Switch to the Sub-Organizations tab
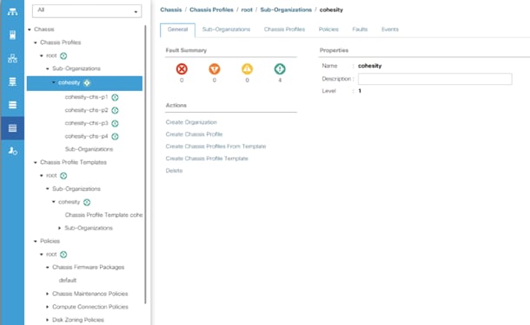530x325 pixels. (x=226, y=29)
